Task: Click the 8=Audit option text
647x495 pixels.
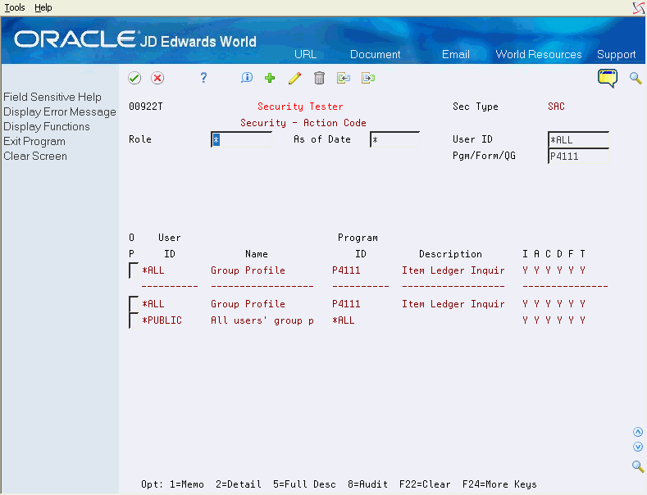Action: click(367, 484)
